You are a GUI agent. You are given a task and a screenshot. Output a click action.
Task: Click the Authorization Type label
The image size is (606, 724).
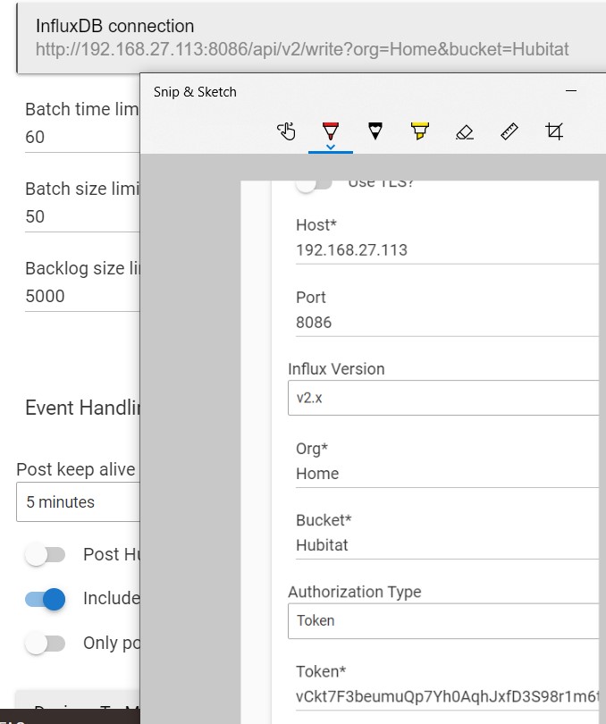(x=355, y=592)
